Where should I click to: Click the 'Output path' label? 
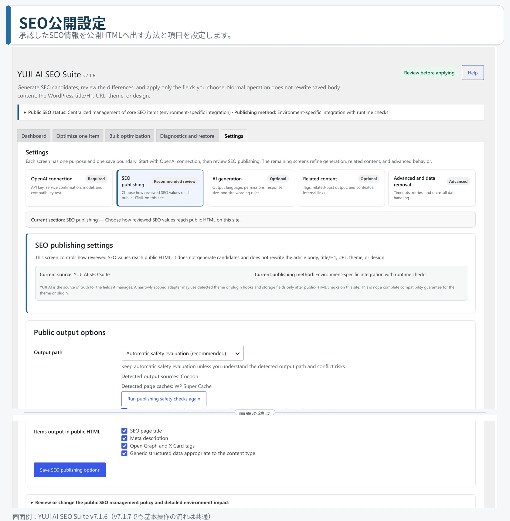coord(48,352)
